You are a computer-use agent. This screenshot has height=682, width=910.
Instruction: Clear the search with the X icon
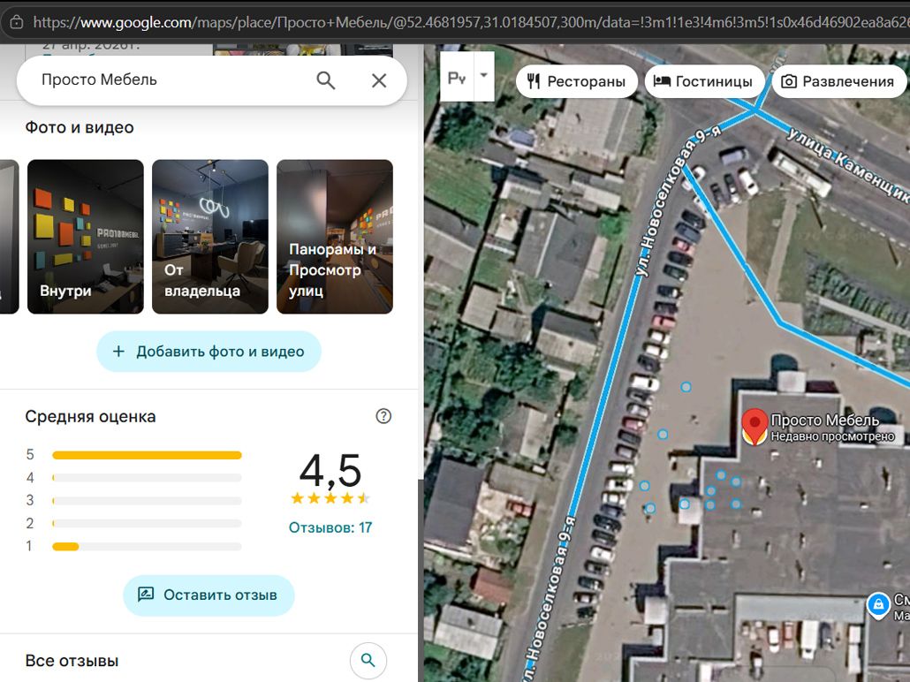(x=379, y=80)
